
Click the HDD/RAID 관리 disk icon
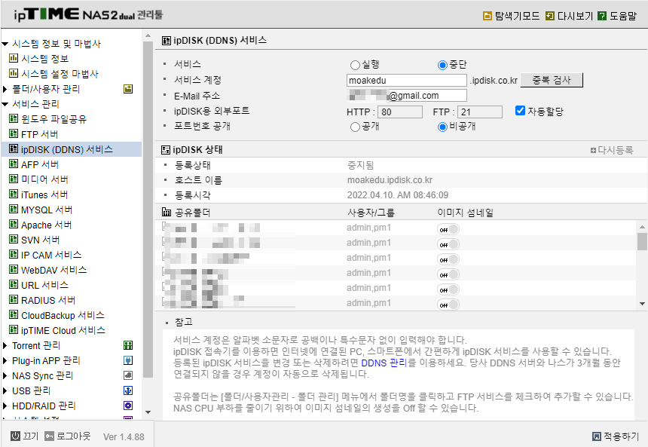tap(128, 406)
